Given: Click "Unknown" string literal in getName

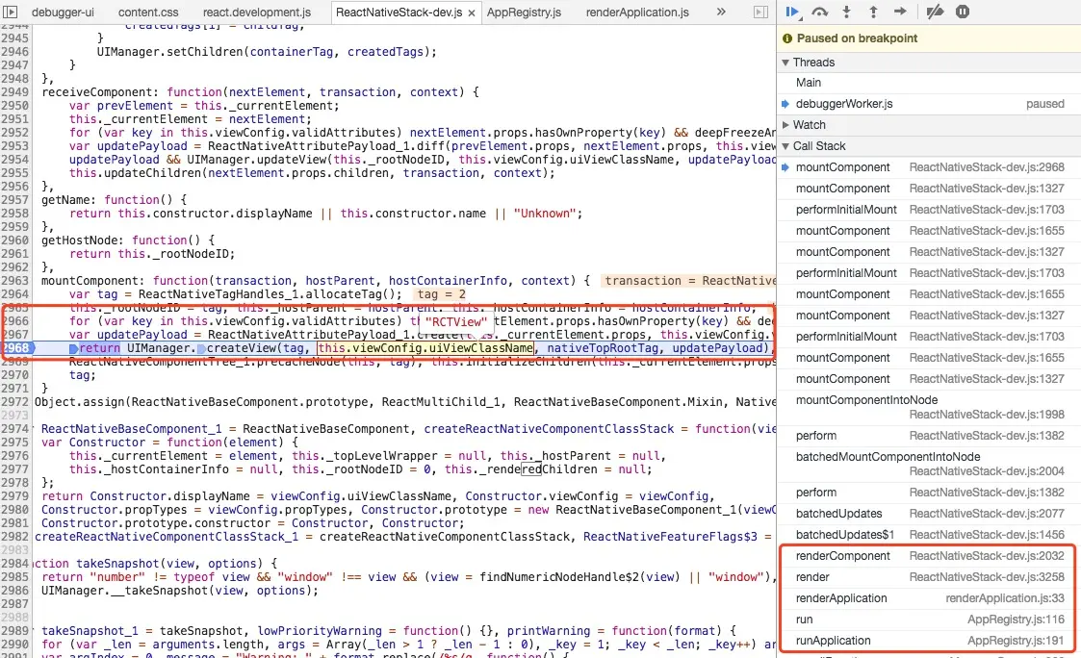Looking at the screenshot, I should (544, 214).
